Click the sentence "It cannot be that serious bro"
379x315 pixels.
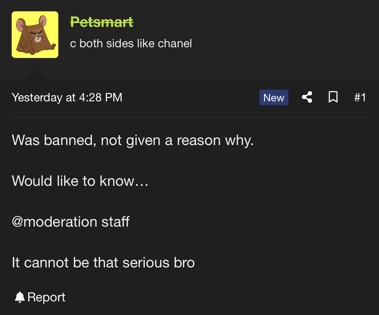click(103, 263)
